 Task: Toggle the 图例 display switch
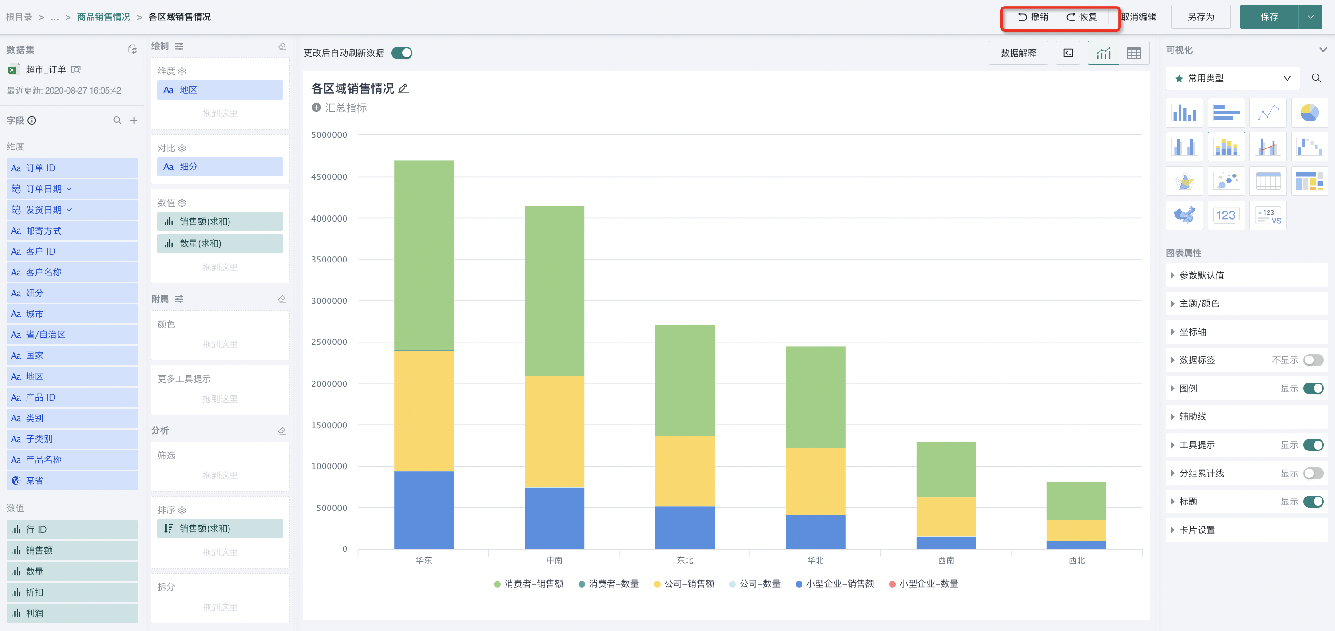[1313, 389]
